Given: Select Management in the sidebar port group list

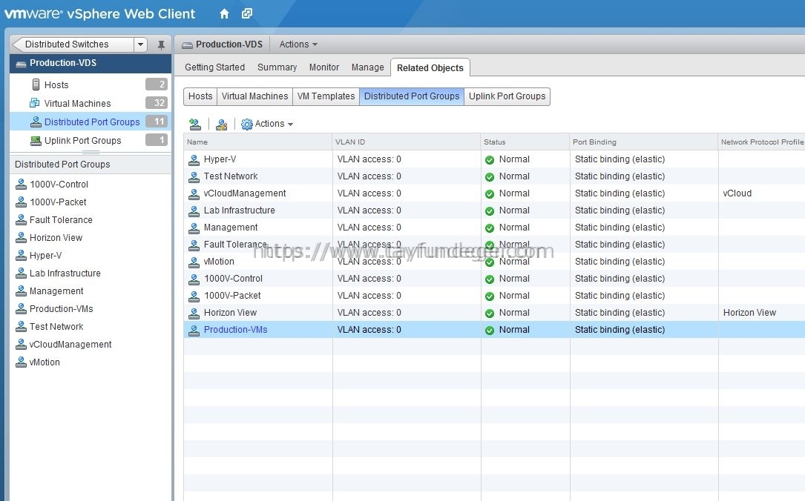Looking at the screenshot, I should (56, 291).
